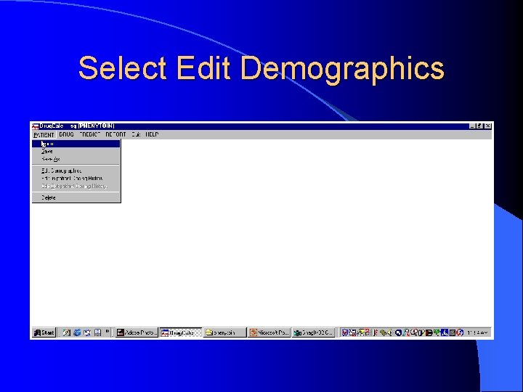523x392 pixels.
Task: Click Quit in the menu bar
Action: pyautogui.click(x=136, y=134)
